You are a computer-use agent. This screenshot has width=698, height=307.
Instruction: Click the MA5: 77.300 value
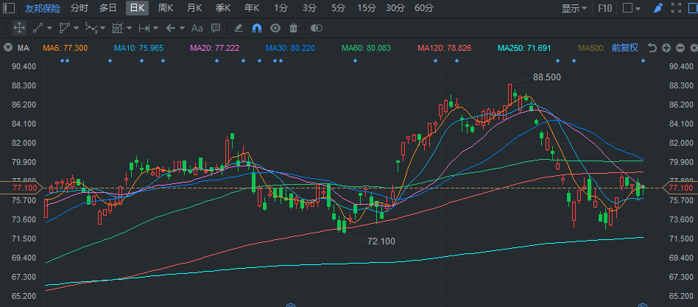pyautogui.click(x=65, y=48)
